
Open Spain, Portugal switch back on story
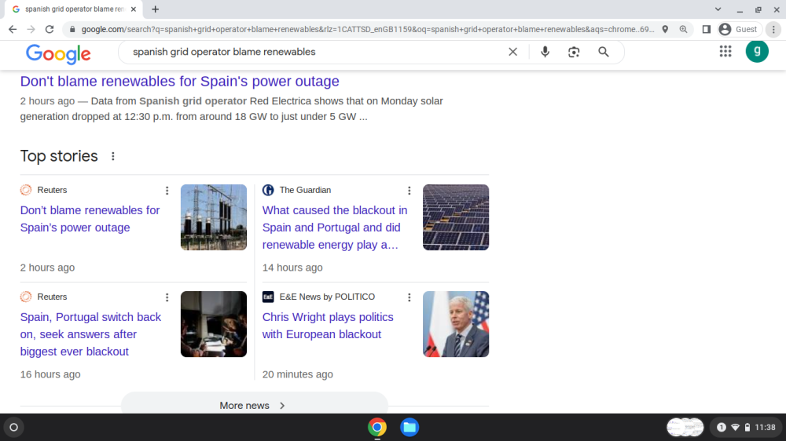[x=90, y=333]
